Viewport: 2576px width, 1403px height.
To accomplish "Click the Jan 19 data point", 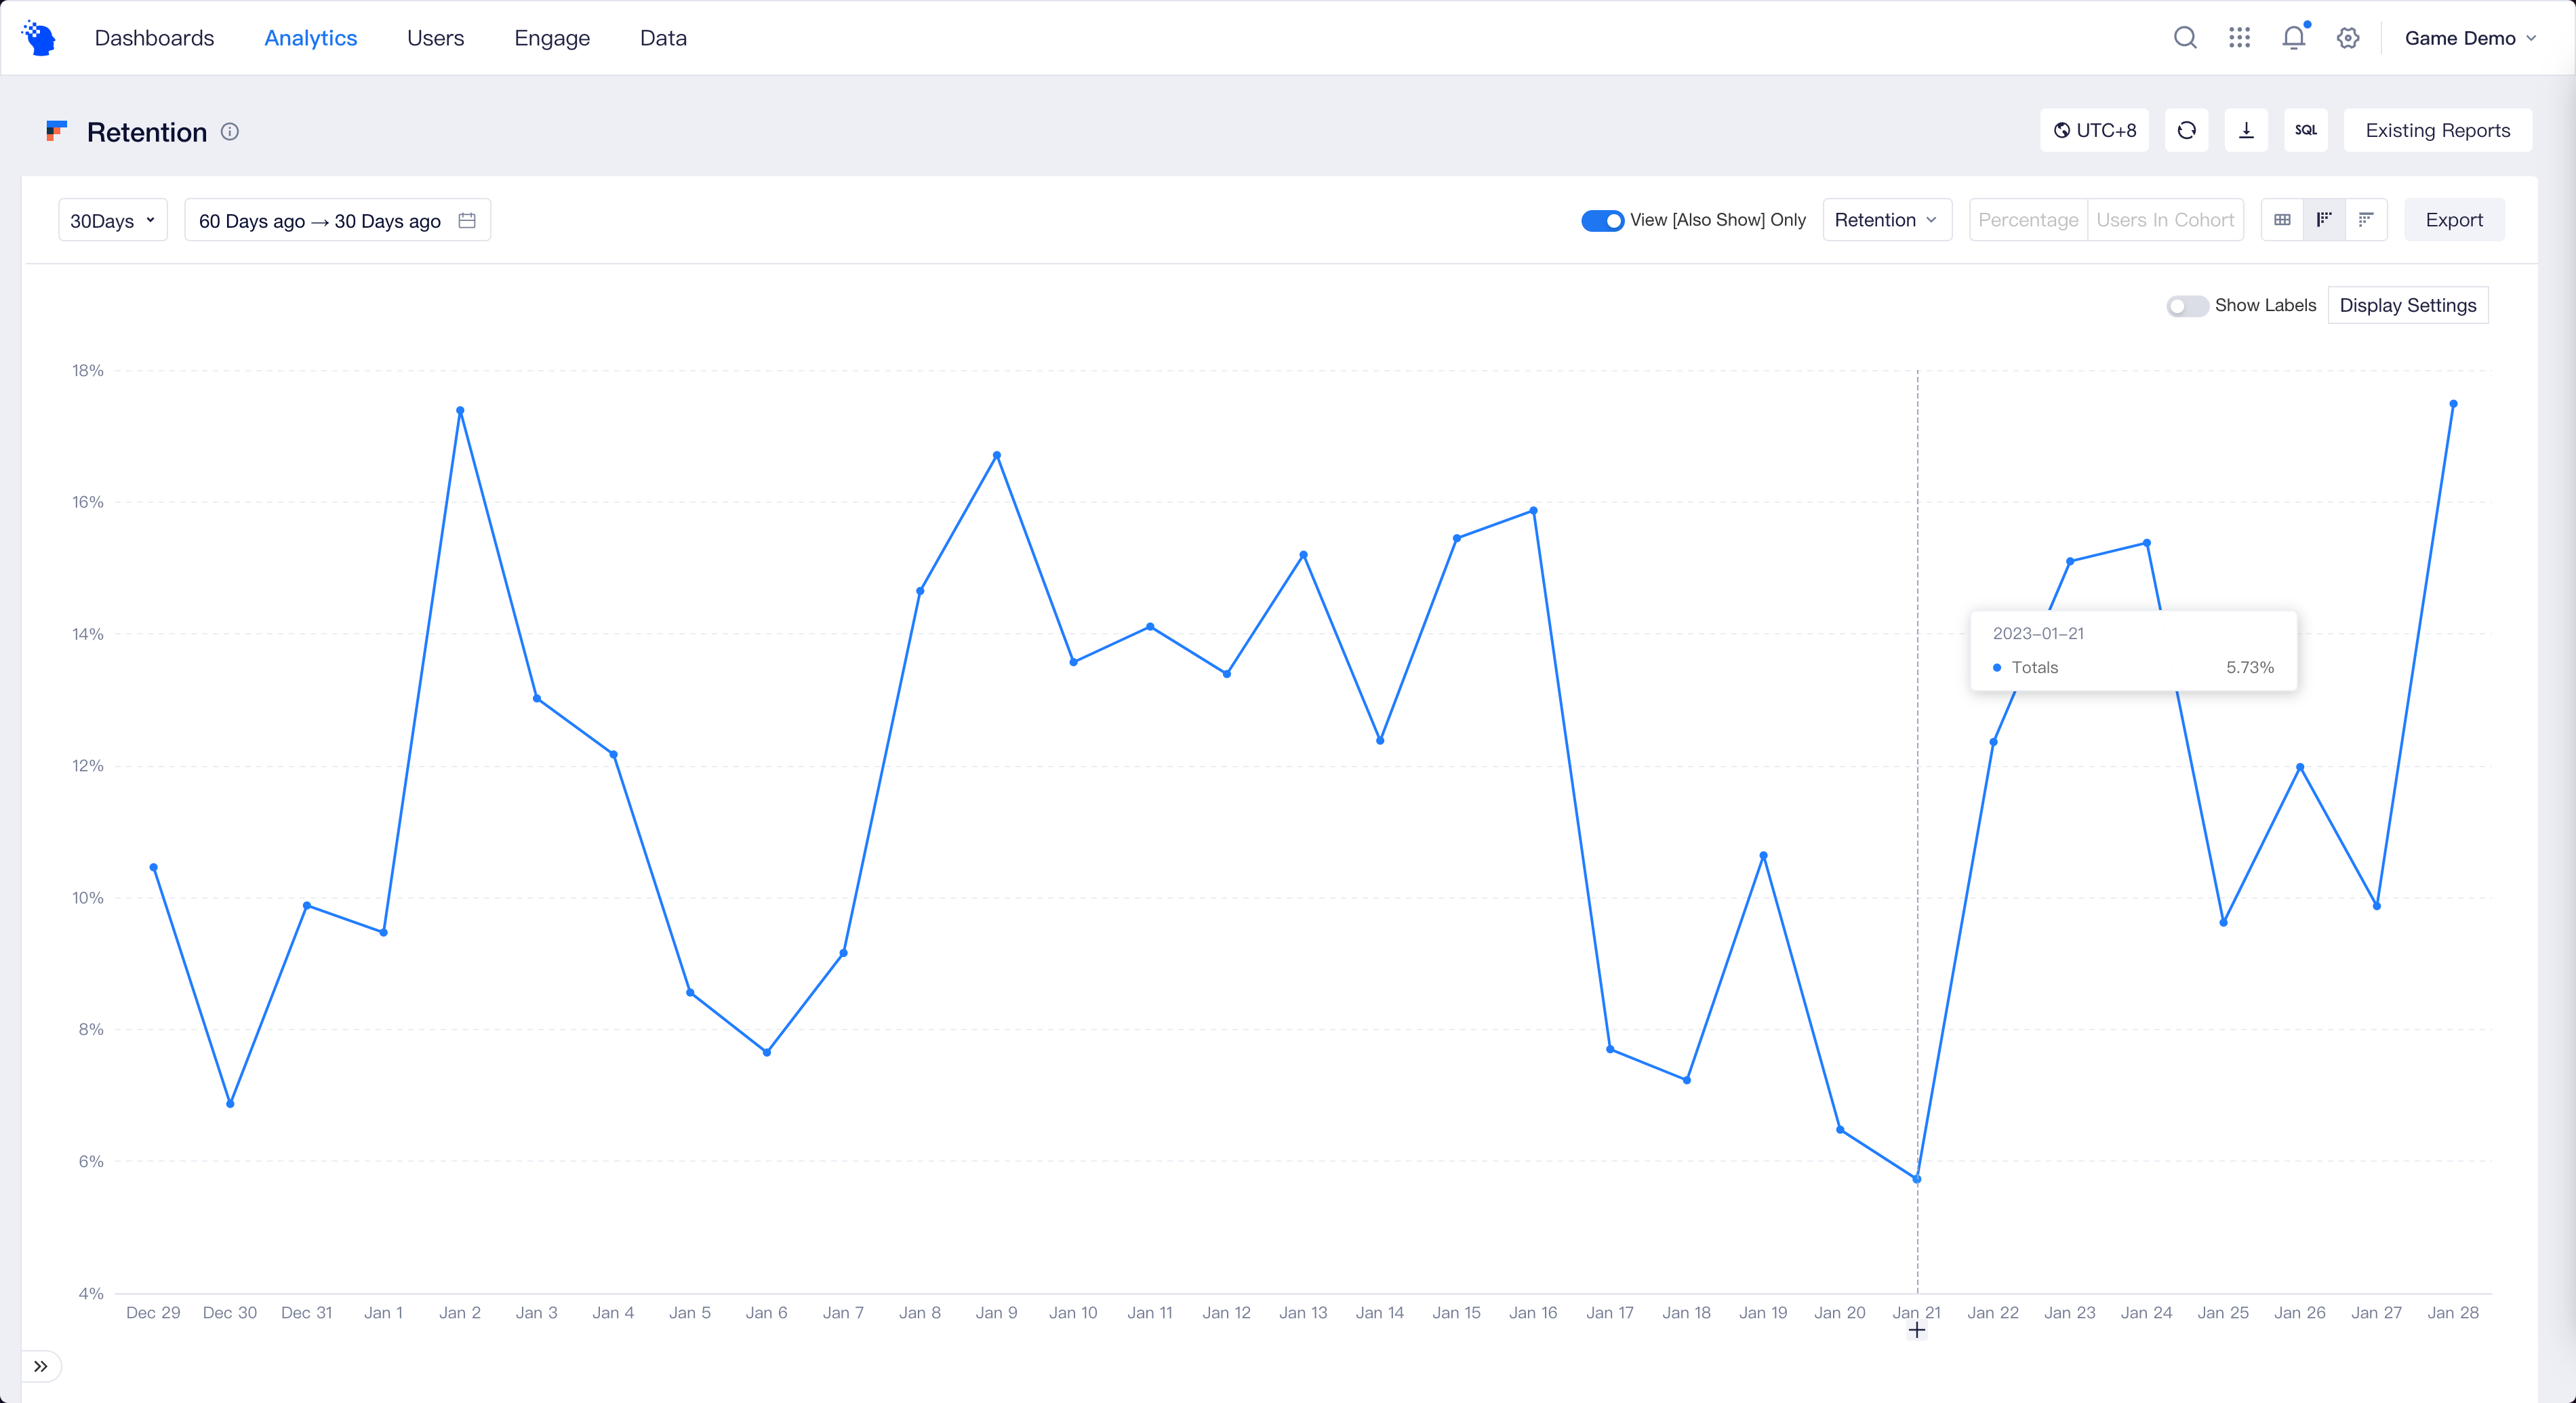I will [1763, 855].
